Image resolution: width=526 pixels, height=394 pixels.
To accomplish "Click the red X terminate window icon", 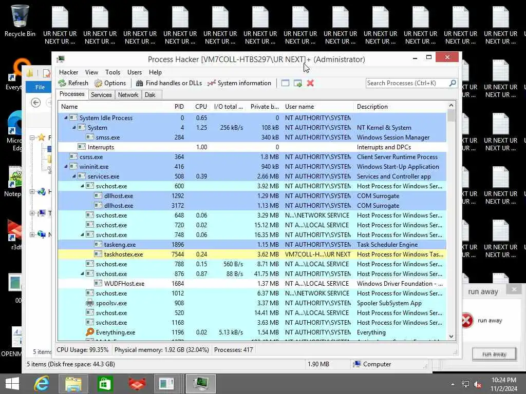I will [x=310, y=83].
